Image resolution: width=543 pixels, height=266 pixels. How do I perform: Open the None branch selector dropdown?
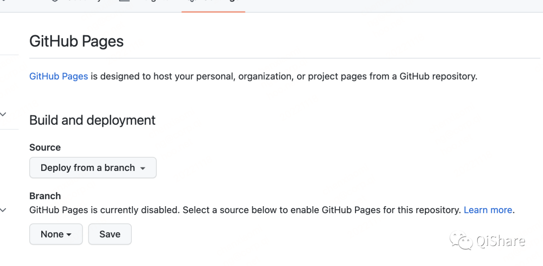pos(56,234)
